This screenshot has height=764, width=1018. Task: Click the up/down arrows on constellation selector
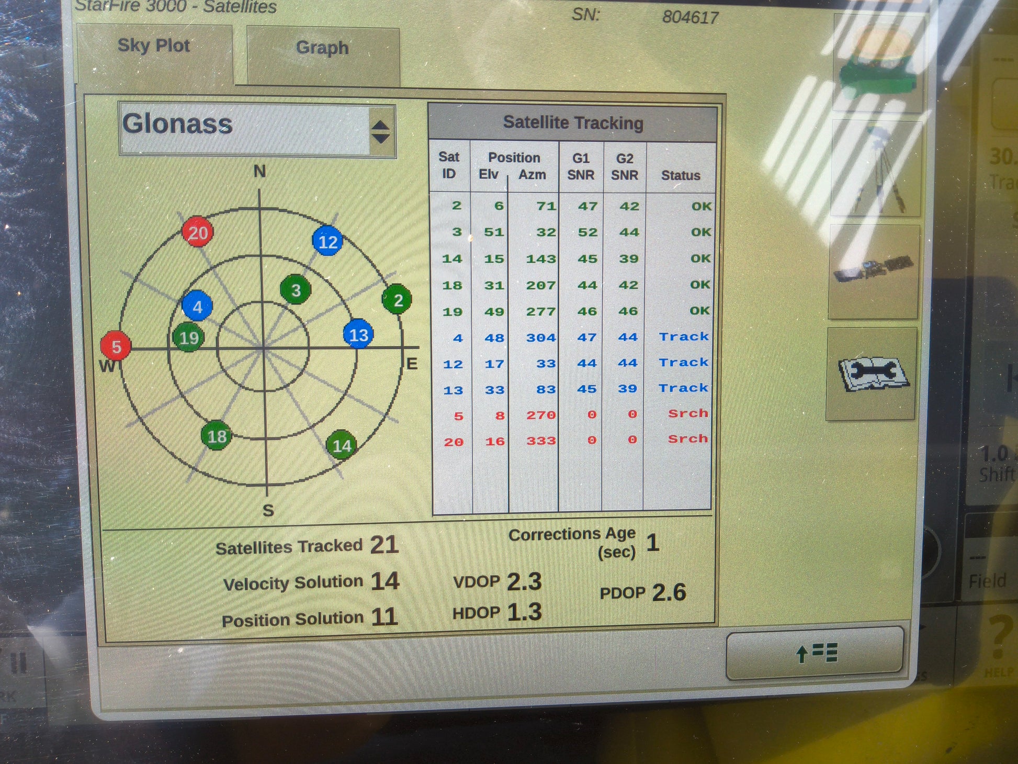(381, 131)
